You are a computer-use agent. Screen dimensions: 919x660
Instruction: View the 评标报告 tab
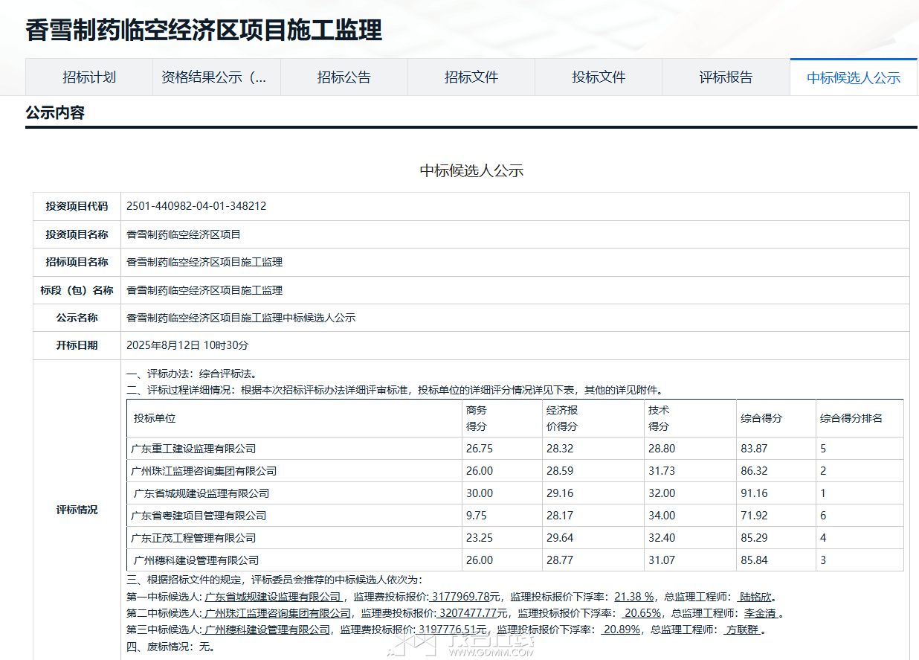tap(726, 77)
